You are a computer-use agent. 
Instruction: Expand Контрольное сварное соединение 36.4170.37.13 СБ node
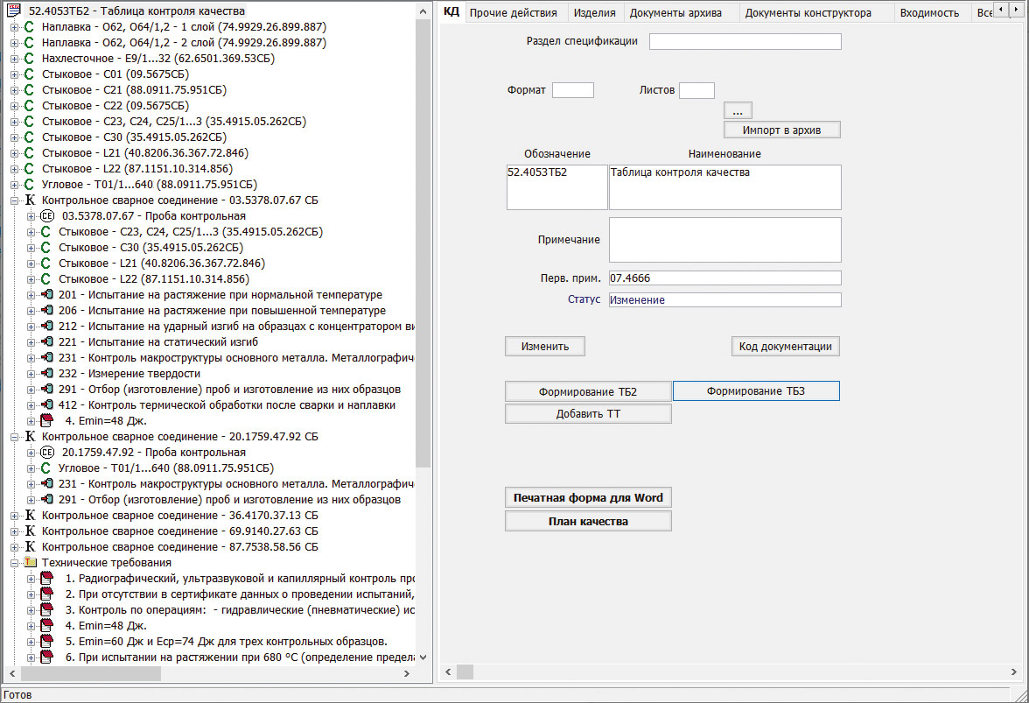pos(14,516)
